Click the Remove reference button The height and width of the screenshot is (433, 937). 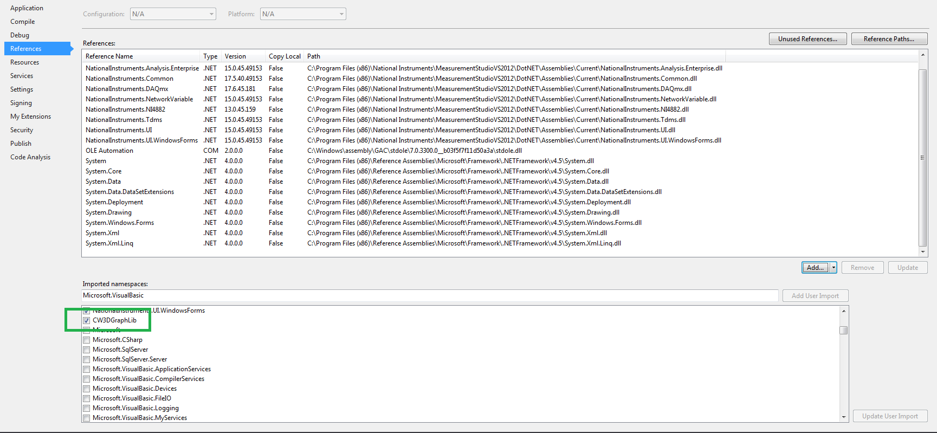[862, 268]
